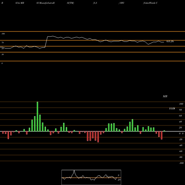Select the 'SI(TM)' header label
The image size is (185, 185).
tap(70, 3)
